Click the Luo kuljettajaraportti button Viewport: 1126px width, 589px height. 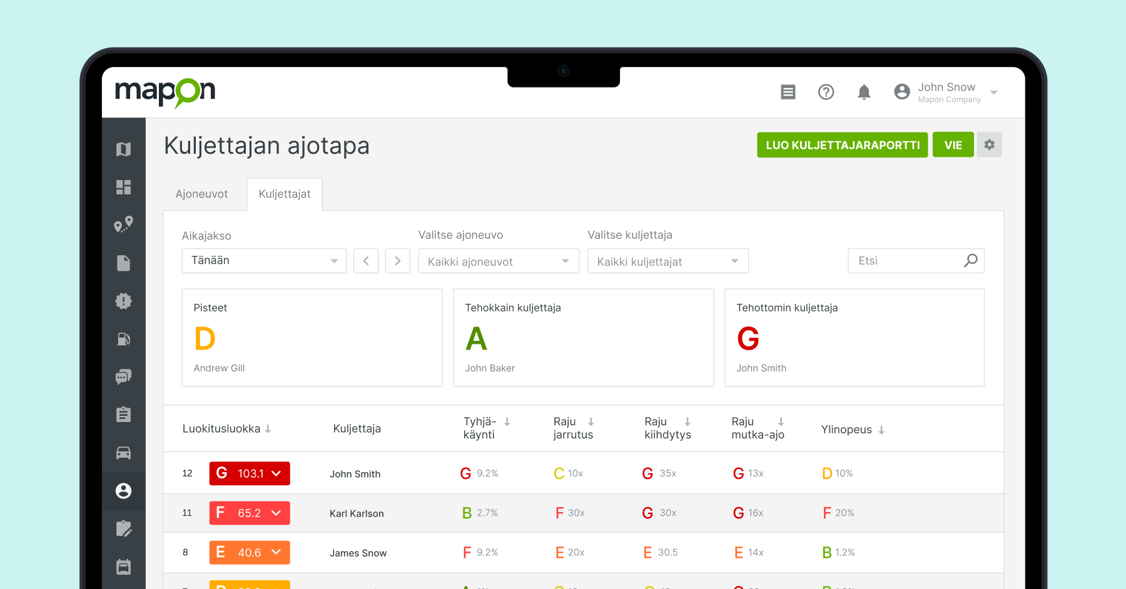842,145
